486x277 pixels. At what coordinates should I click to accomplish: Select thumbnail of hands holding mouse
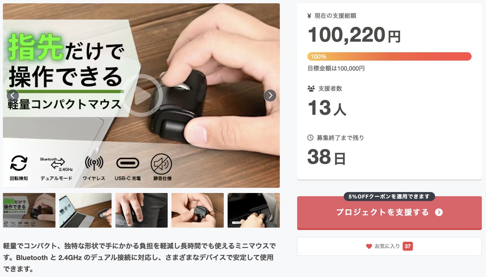click(197, 210)
